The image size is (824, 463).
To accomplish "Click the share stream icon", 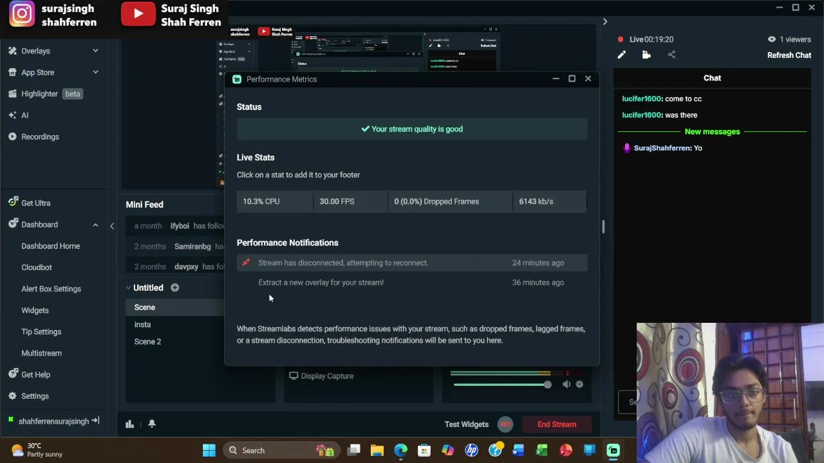I will tap(671, 55).
